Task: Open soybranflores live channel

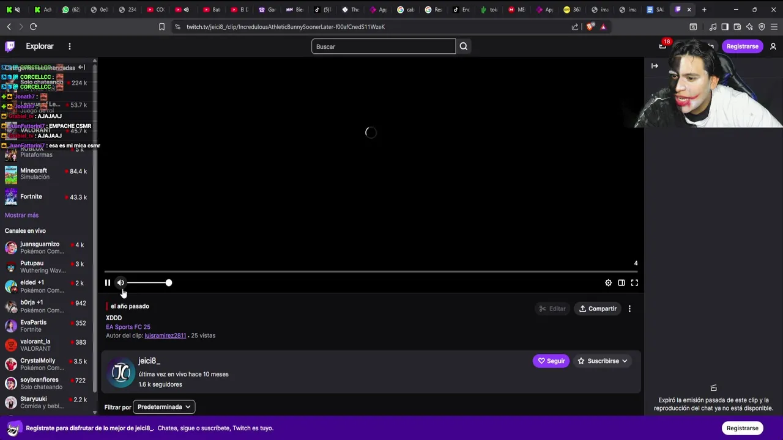Action: (46, 383)
